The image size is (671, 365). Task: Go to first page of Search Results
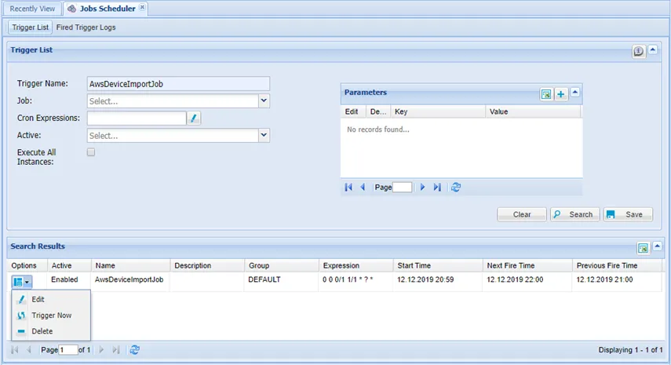tap(15, 349)
